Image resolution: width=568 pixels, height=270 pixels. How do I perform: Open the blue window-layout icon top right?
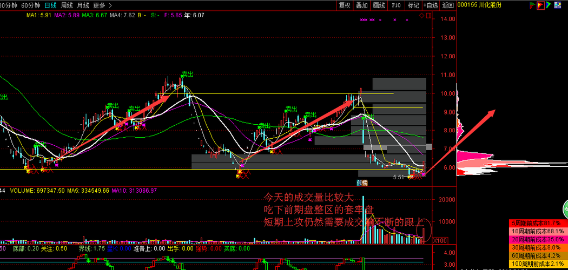coord(558,5)
